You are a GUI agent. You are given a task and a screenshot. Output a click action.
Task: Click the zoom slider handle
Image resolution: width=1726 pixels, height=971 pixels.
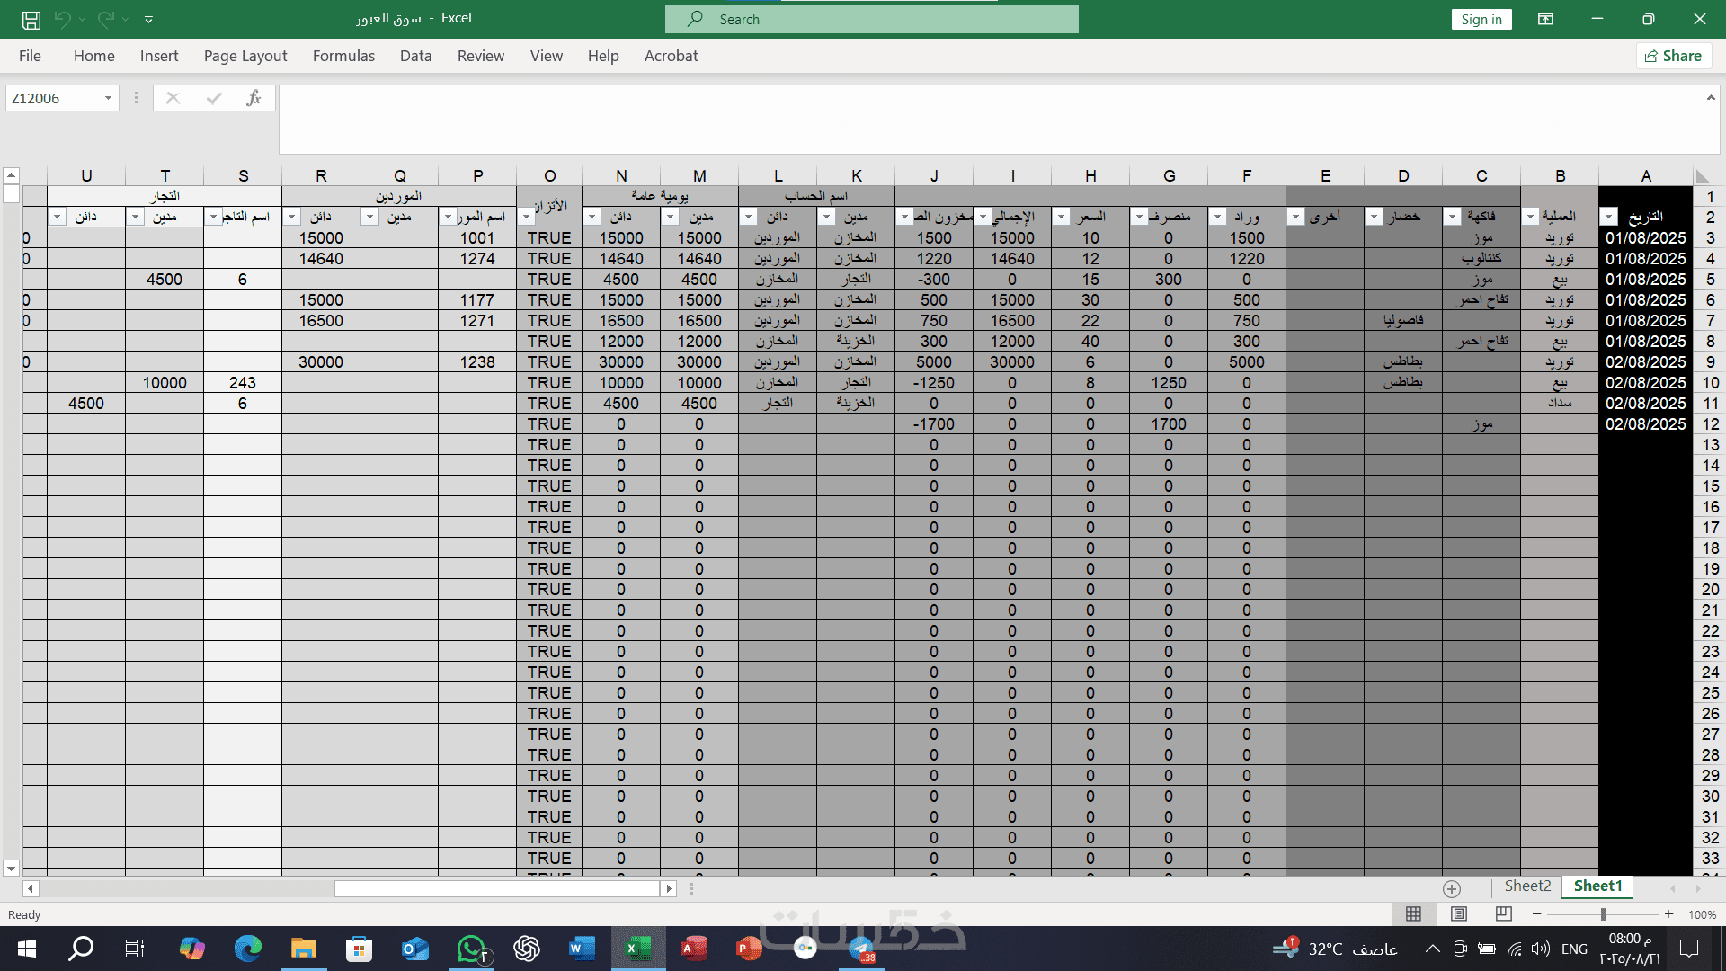(1603, 914)
